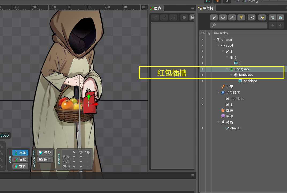The height and width of the screenshot is (193, 287).
Task: Toggle the slots filter circle icon
Action: click(223, 17)
